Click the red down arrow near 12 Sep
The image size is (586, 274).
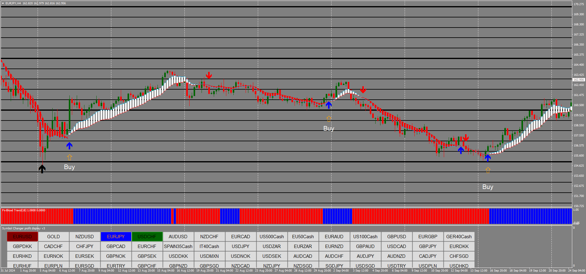(x=466, y=138)
